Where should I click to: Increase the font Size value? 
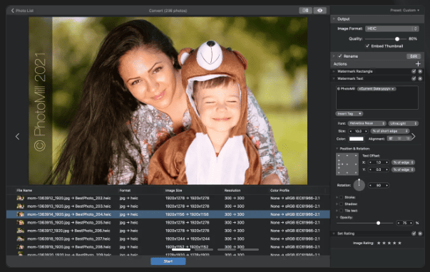click(x=366, y=131)
